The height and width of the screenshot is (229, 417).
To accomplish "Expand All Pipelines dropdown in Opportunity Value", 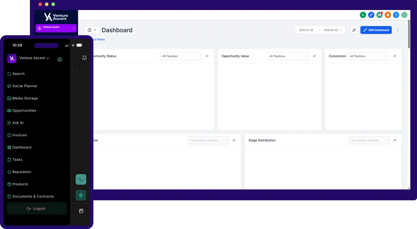I will [288, 56].
